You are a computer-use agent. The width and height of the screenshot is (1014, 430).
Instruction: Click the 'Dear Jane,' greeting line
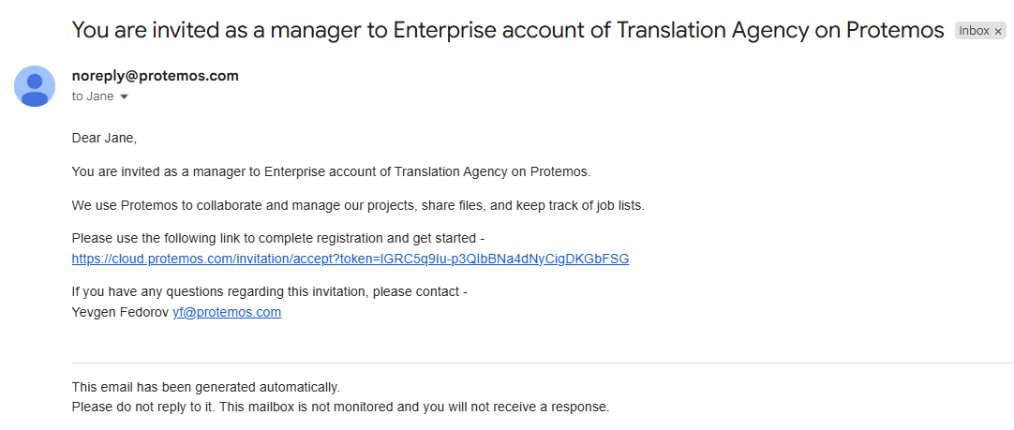[x=104, y=138]
